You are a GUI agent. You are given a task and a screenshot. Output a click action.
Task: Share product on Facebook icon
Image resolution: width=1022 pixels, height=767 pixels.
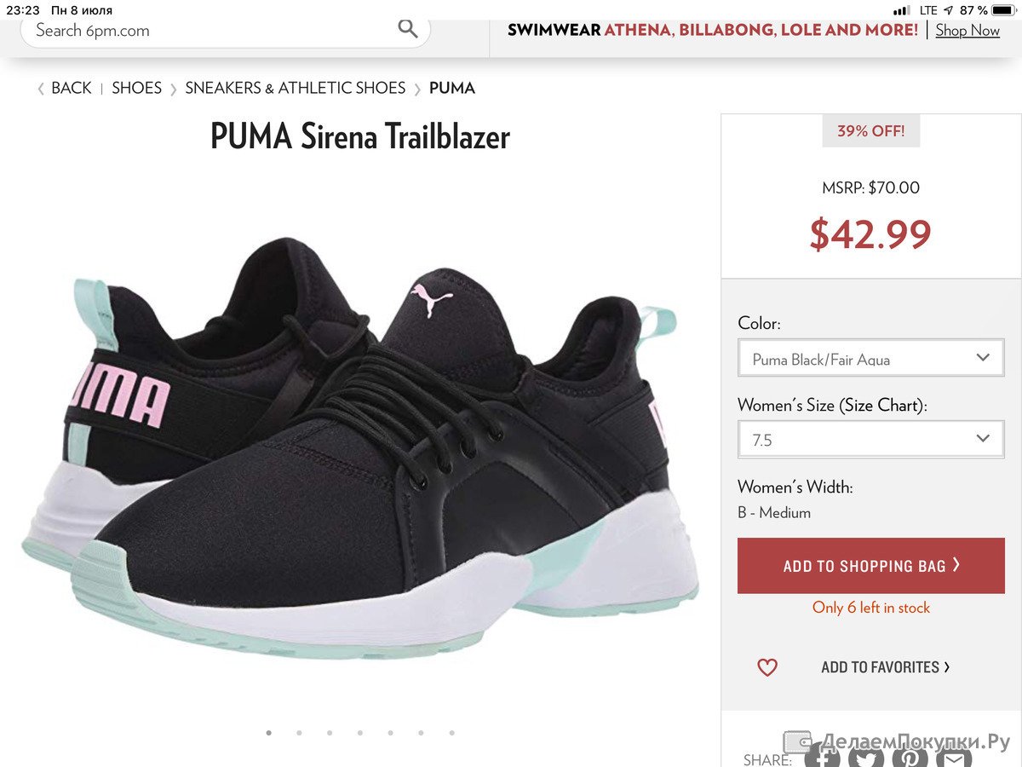[x=823, y=758]
